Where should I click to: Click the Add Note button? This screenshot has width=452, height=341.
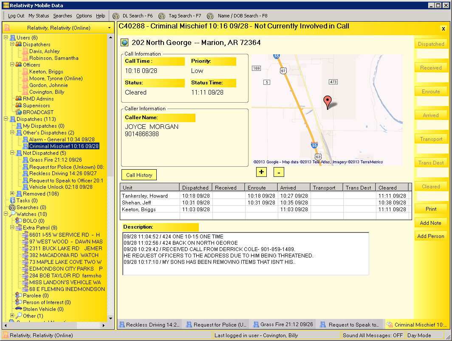click(x=431, y=223)
